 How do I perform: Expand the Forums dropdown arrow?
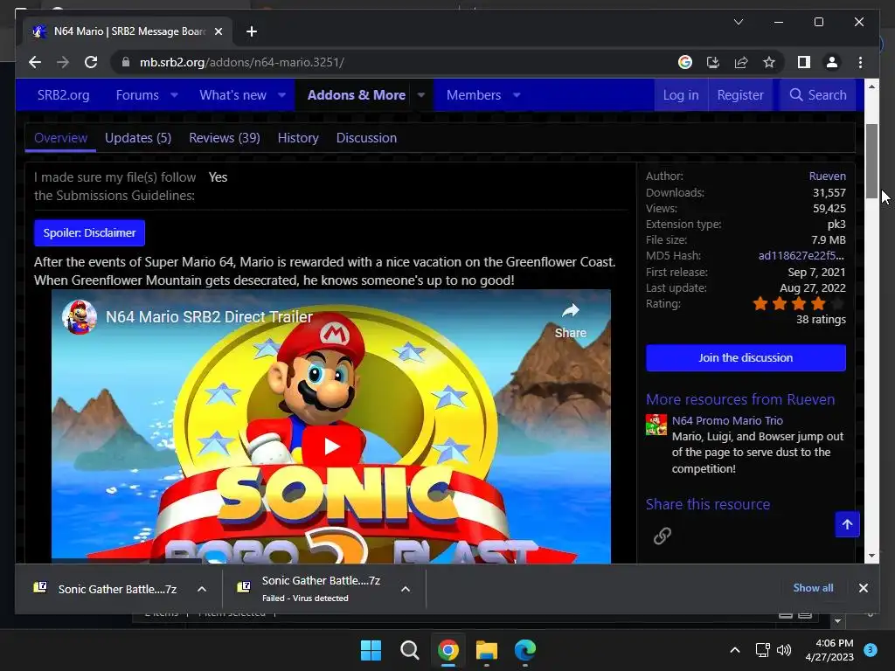(174, 95)
